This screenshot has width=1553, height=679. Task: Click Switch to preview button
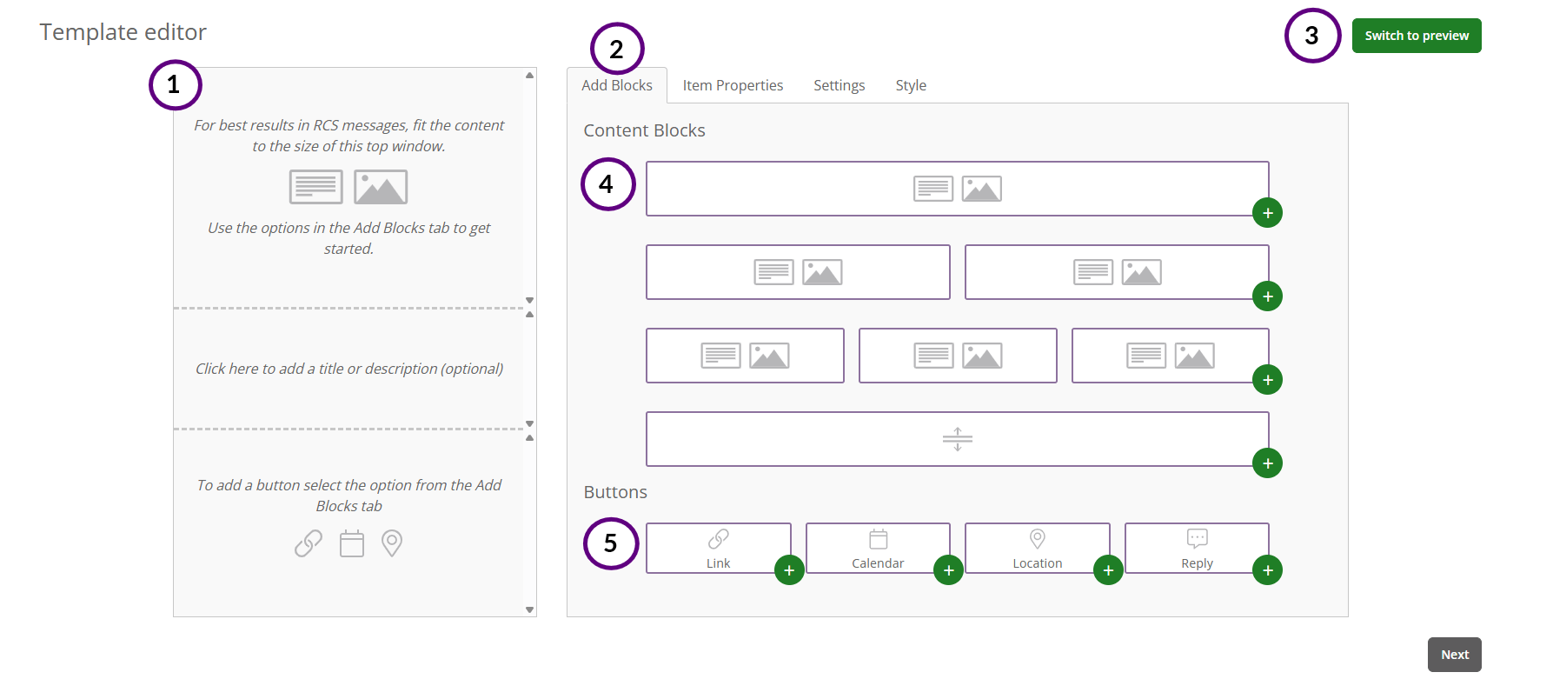[x=1416, y=36]
